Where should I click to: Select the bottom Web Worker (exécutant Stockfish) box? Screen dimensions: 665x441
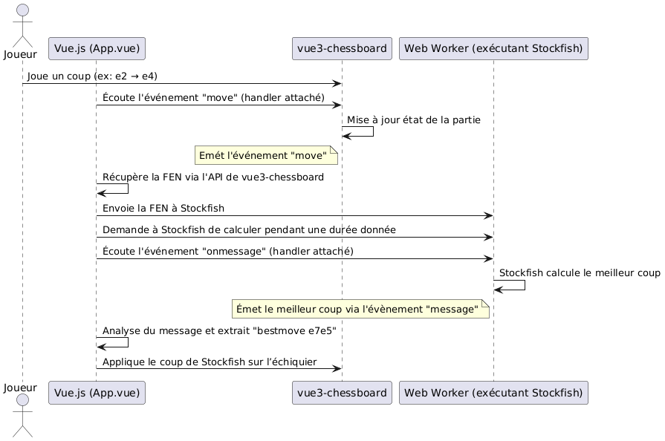[x=493, y=393]
